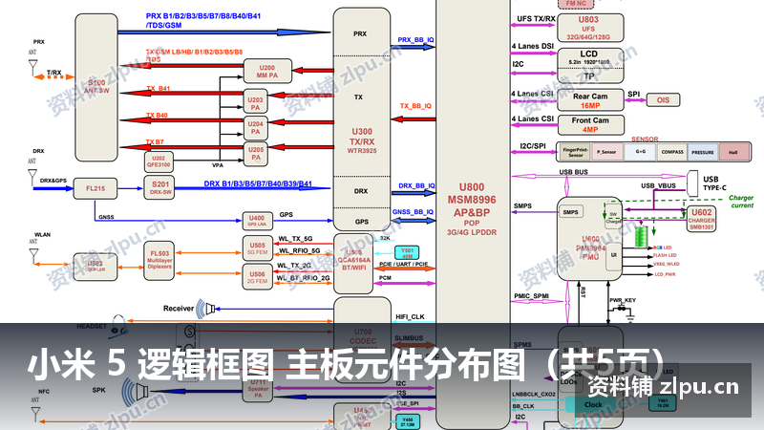Select the U202 QFE3100 block

159,161
